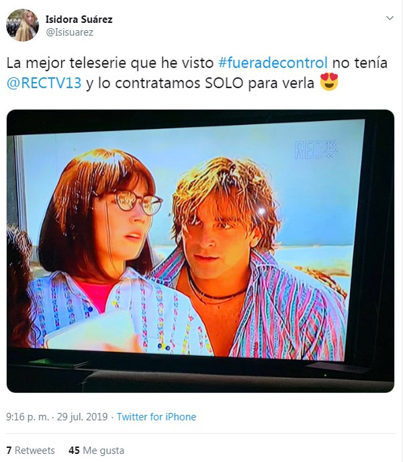Open Isidora Suárez's profile avatar
The width and height of the screenshot is (403, 462).
coord(22,25)
